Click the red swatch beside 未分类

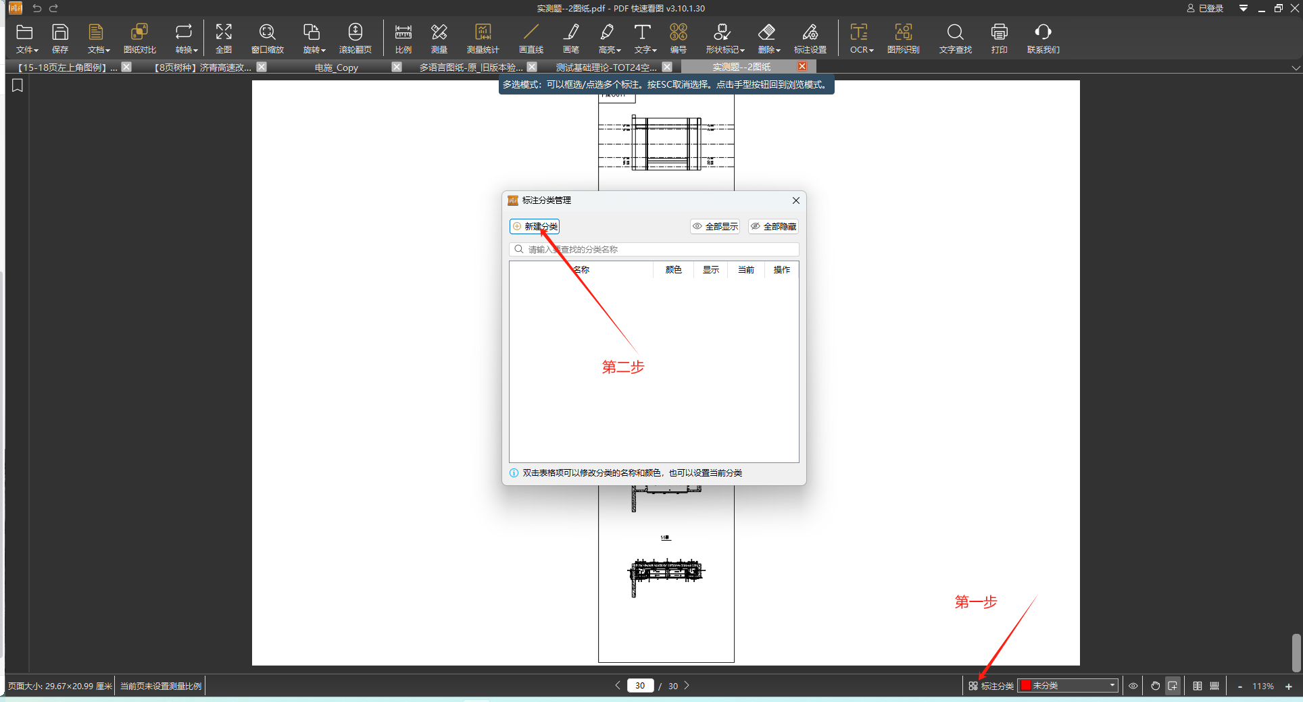1026,686
